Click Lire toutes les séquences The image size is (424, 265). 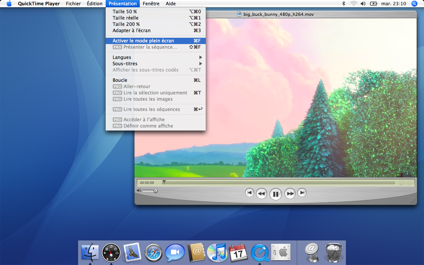(156, 109)
